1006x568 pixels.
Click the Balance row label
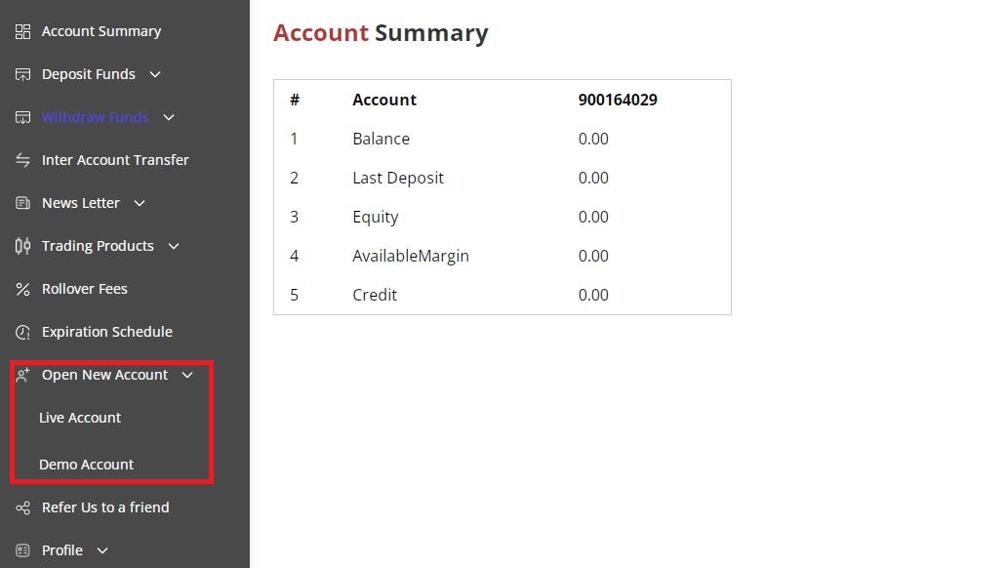click(x=382, y=140)
